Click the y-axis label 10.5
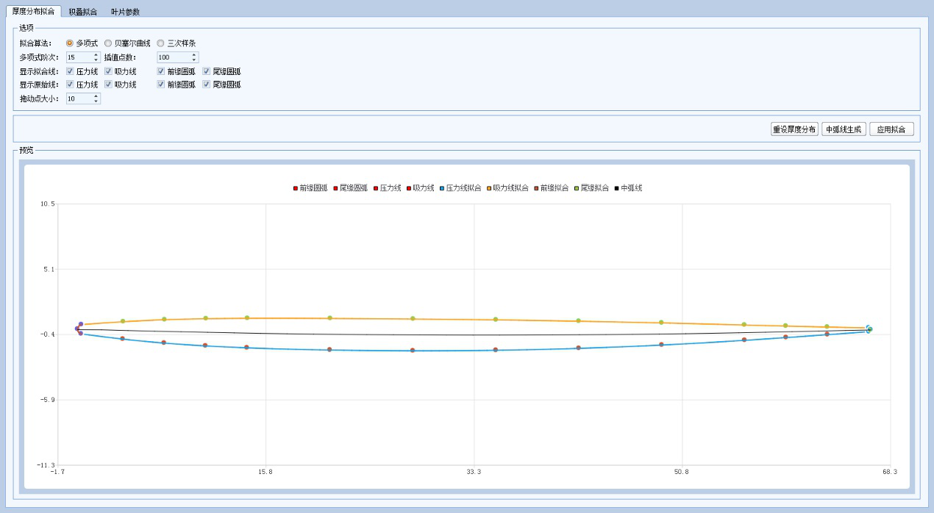Viewport: 934px width, 513px height. (47, 204)
